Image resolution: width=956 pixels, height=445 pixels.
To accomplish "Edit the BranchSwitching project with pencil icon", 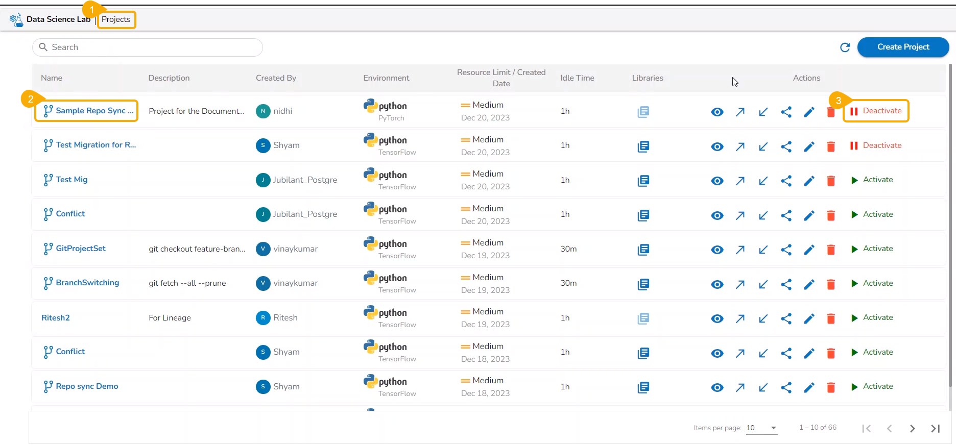I will (809, 284).
